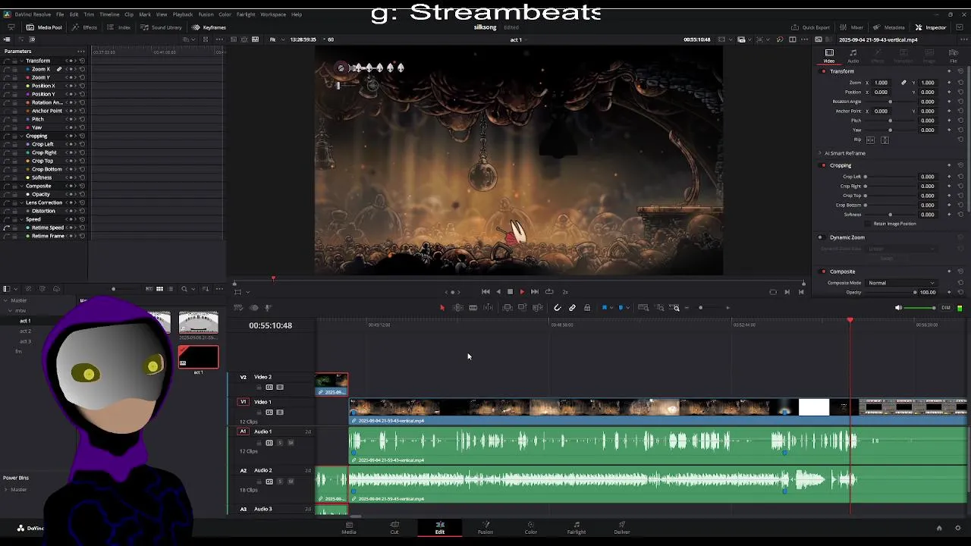Collapse Transform group in keyframes parameters
971x546 pixels.
click(22, 61)
